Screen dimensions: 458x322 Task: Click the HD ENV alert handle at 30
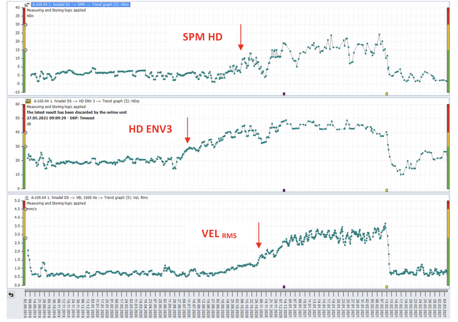[x=25, y=147]
